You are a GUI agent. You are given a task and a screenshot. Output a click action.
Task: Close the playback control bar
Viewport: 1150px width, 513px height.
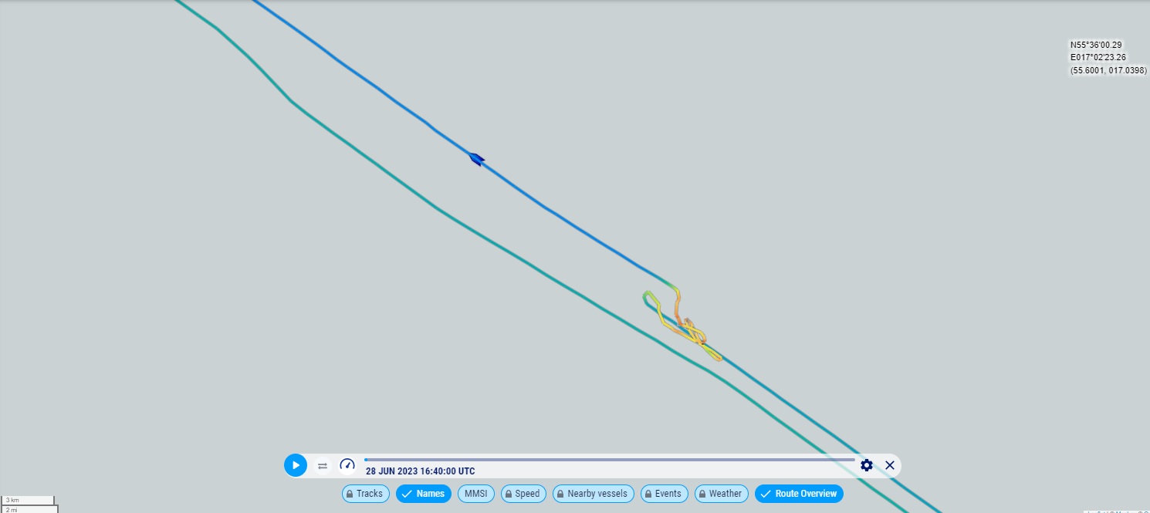click(890, 465)
